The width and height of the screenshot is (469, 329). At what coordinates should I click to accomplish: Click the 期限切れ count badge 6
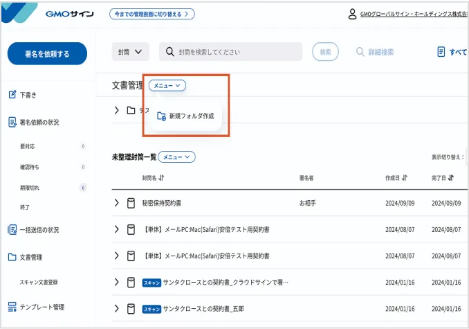click(83, 188)
